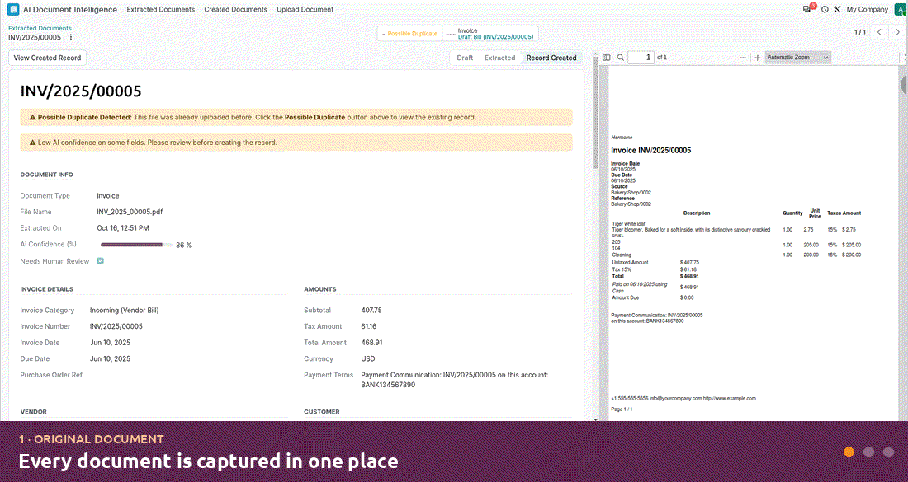The image size is (908, 482).
Task: Click the PDF page number field
Action: click(x=641, y=58)
